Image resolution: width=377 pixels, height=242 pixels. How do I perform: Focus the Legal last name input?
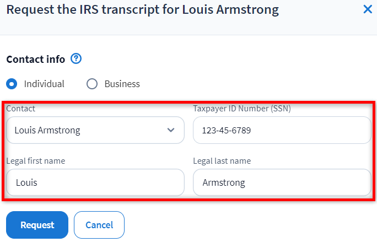click(x=282, y=182)
